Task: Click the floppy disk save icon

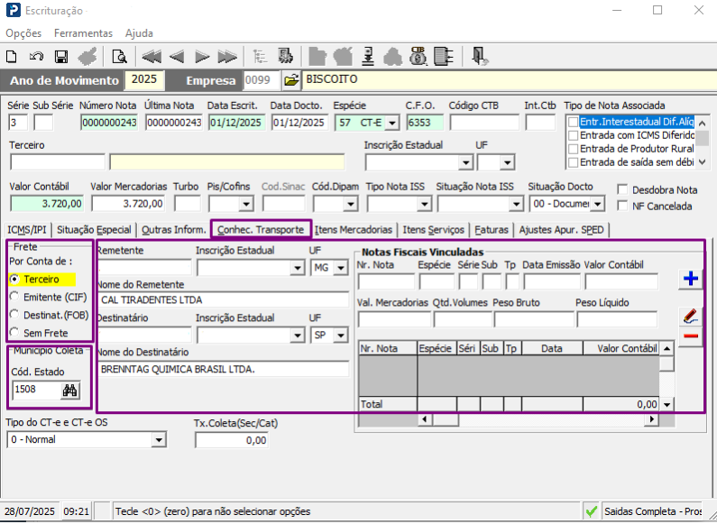Action: [61, 56]
